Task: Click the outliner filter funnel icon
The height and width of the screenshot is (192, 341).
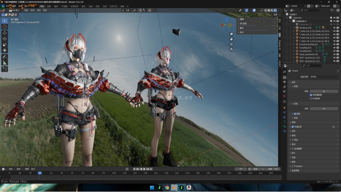Action: [332, 10]
